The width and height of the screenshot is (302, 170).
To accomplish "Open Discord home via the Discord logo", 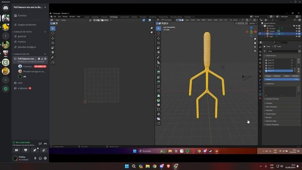I will pos(6,8).
